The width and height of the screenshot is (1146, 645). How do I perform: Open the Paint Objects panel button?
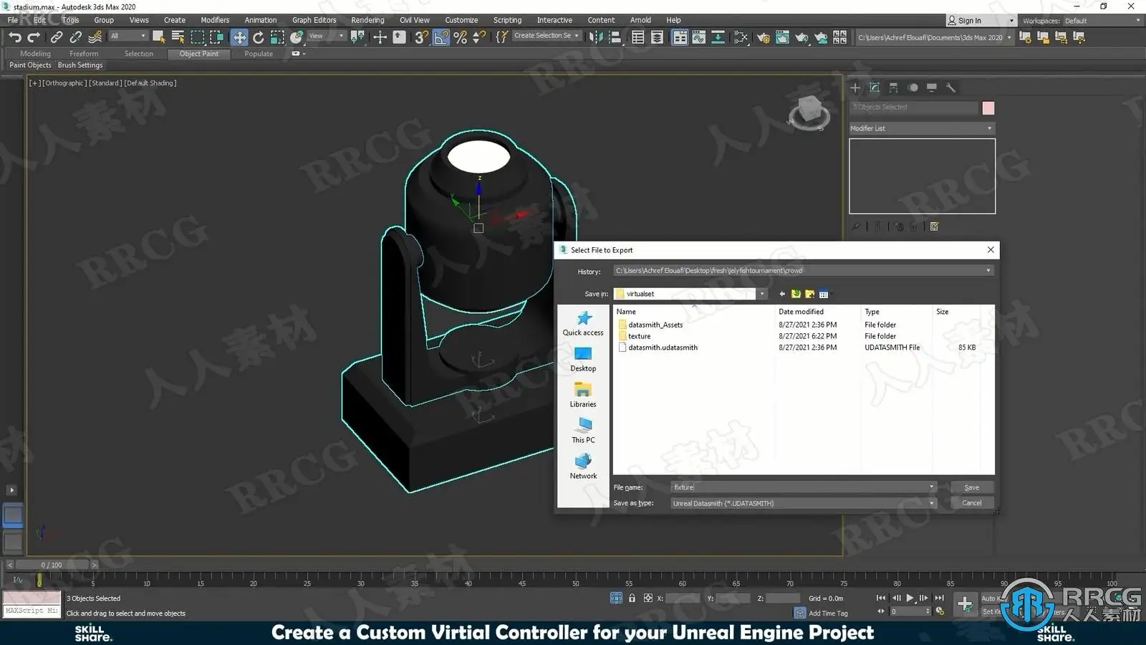pos(30,65)
